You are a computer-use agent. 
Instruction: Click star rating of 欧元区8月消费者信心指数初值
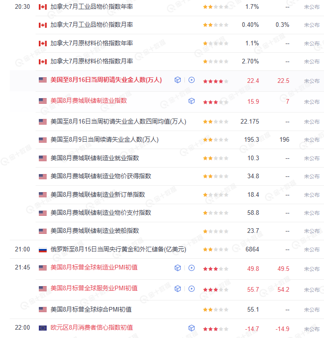pos(215,329)
